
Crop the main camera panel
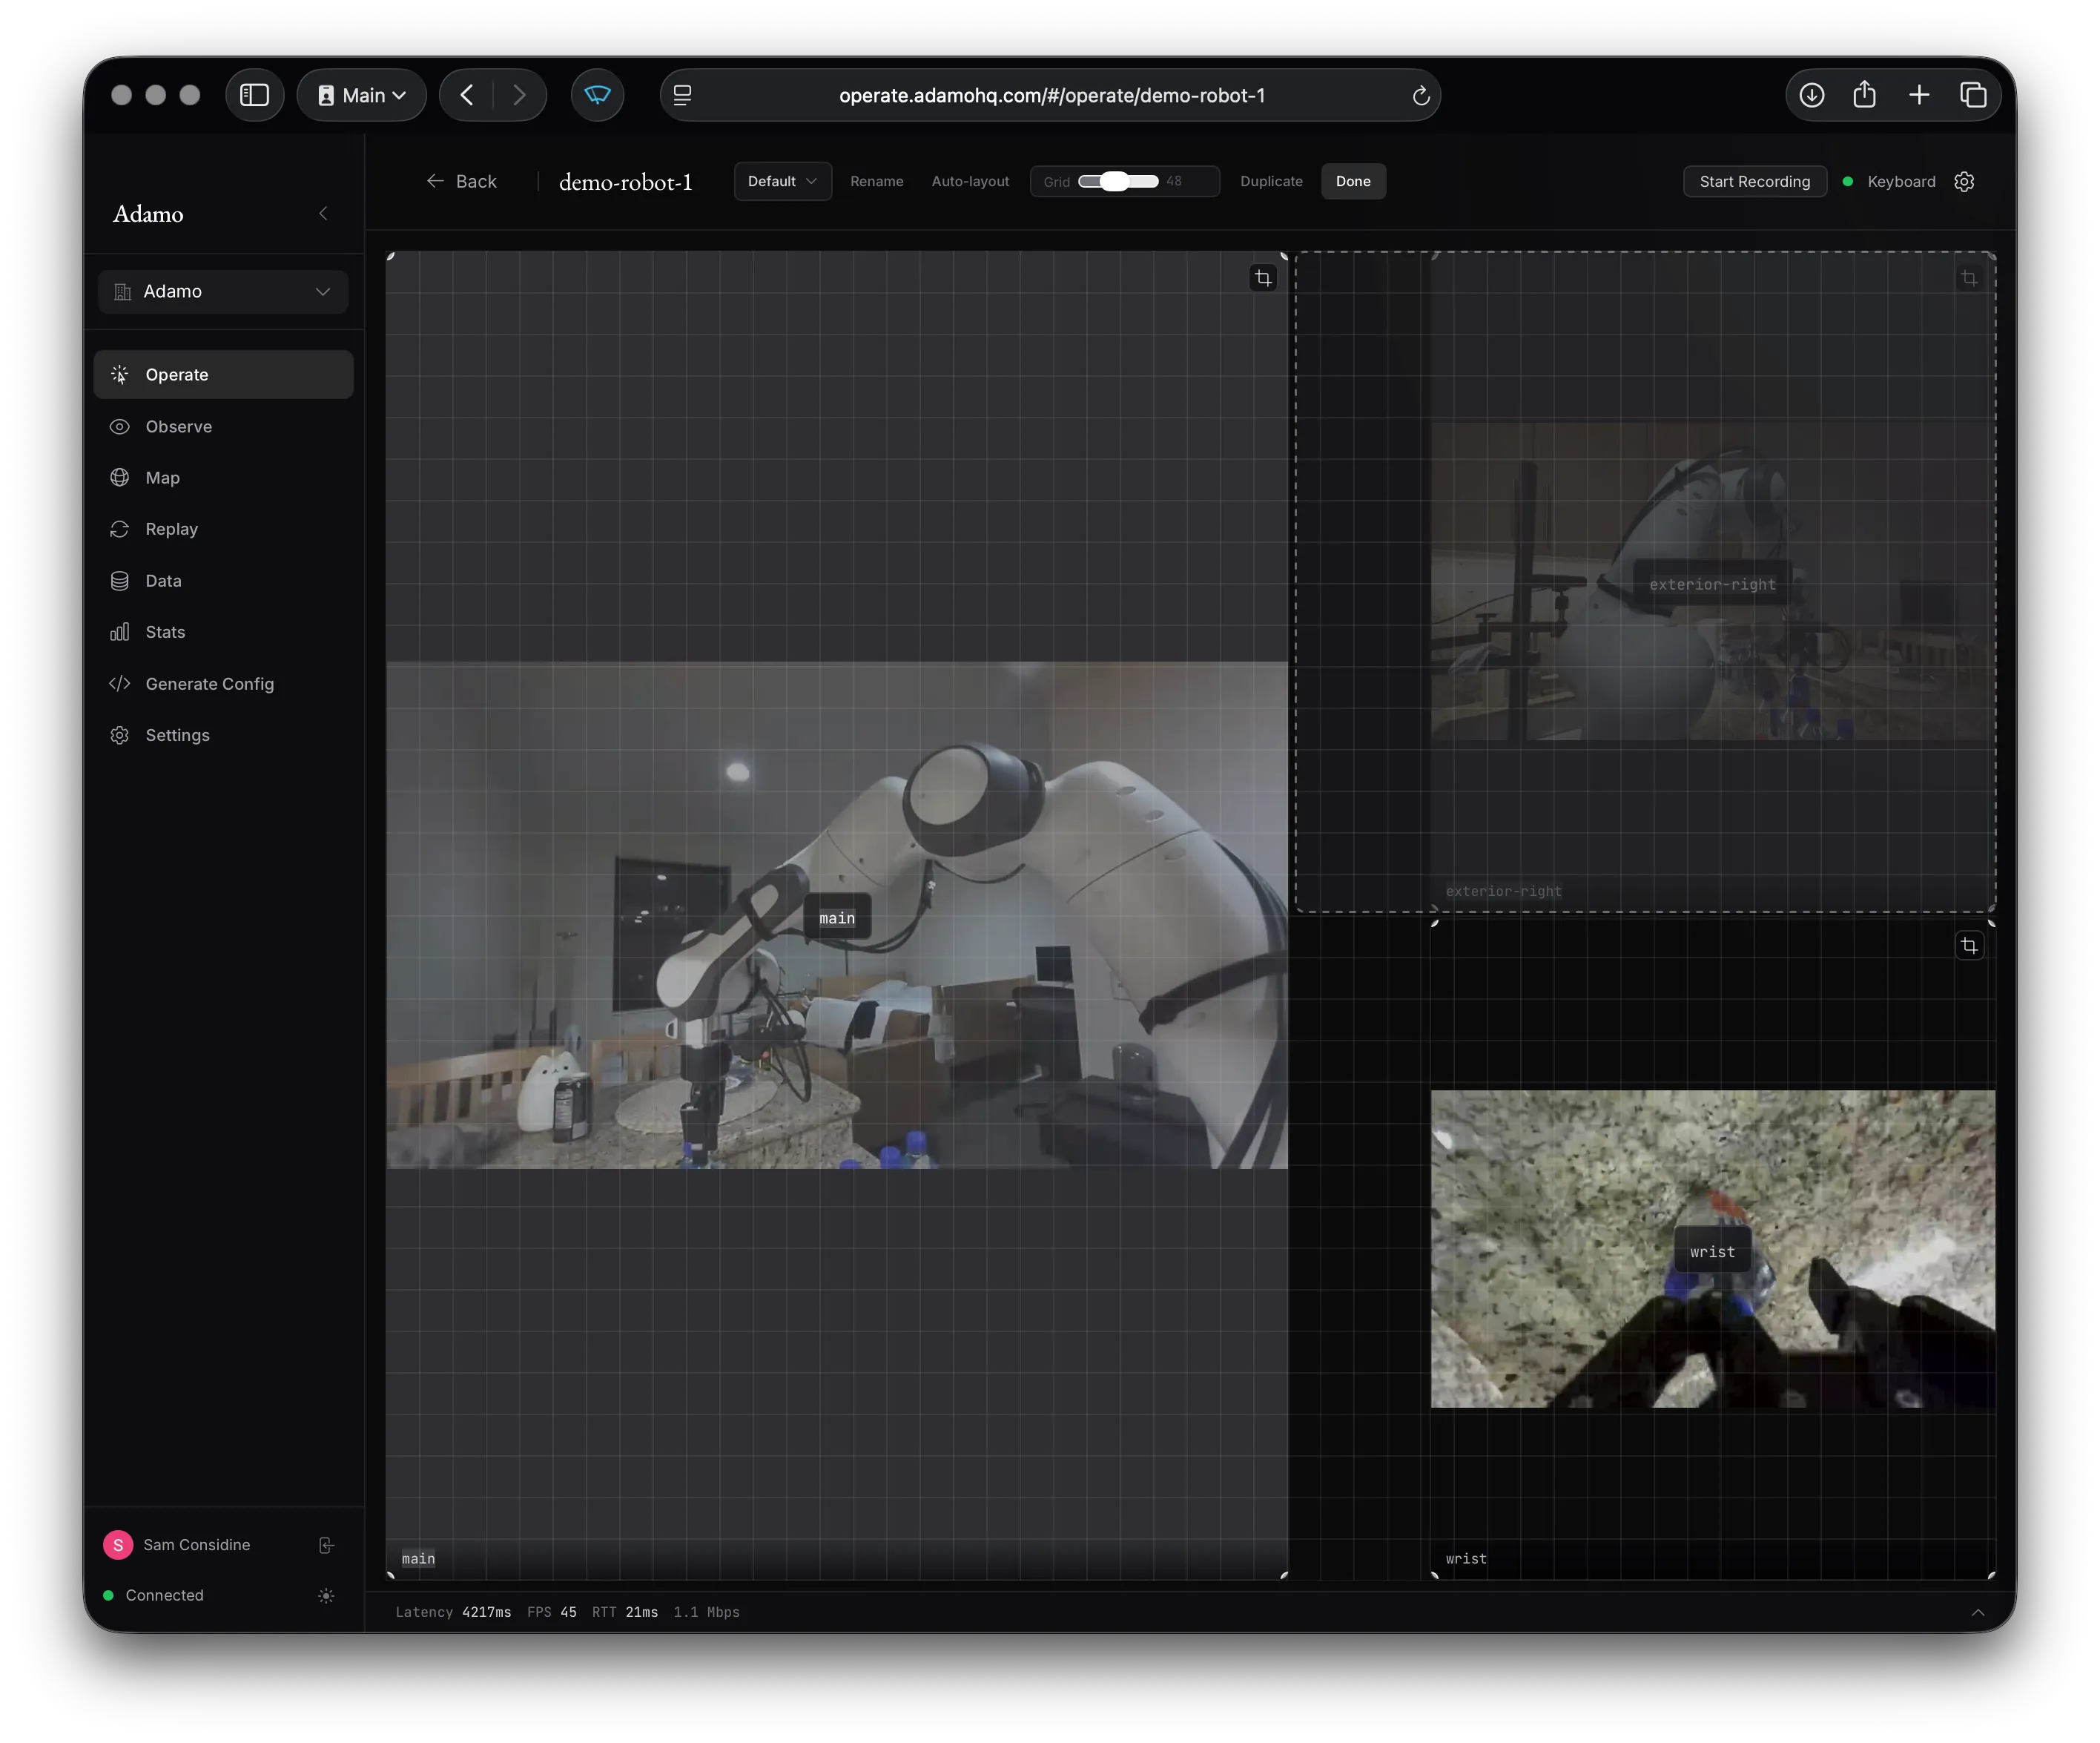pos(1263,278)
